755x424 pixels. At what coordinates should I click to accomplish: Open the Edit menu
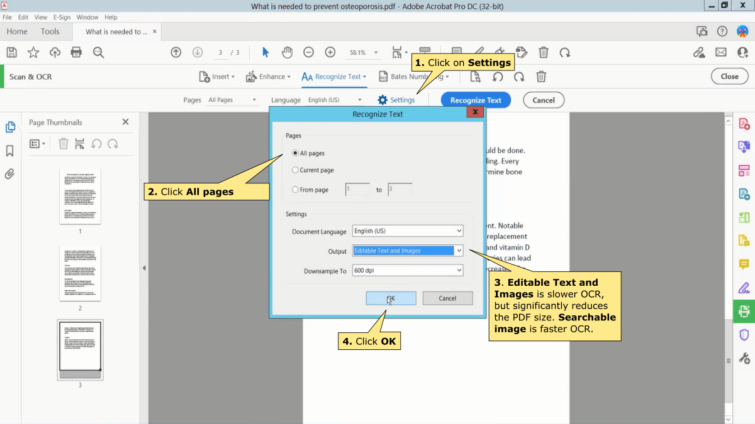click(x=22, y=17)
